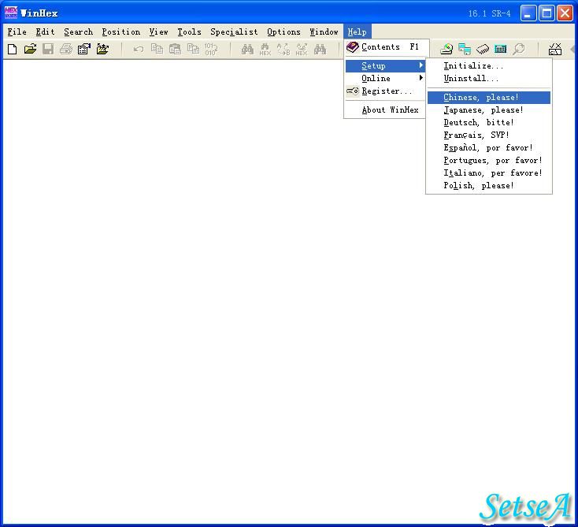This screenshot has height=527, width=578.
Task: Open the Search menu
Action: click(x=79, y=32)
